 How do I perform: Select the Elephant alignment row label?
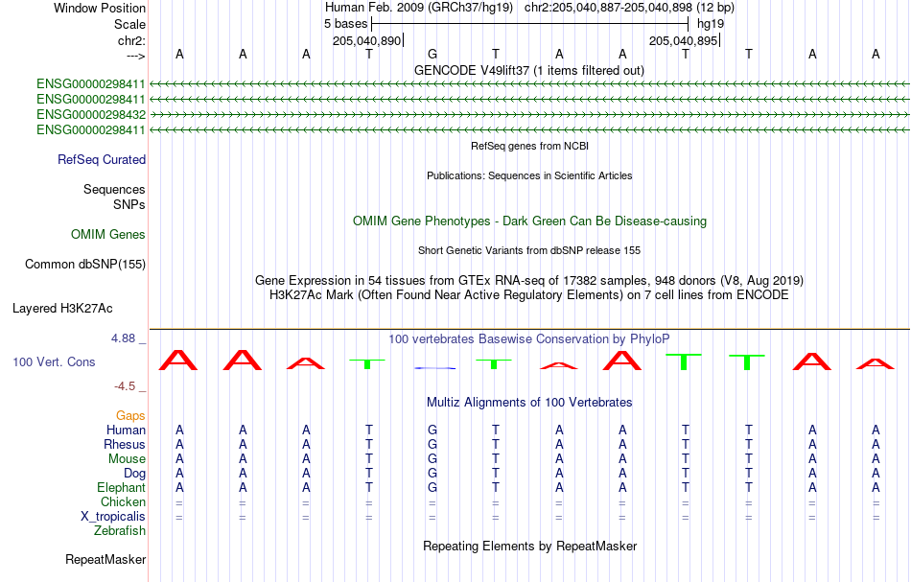121,487
